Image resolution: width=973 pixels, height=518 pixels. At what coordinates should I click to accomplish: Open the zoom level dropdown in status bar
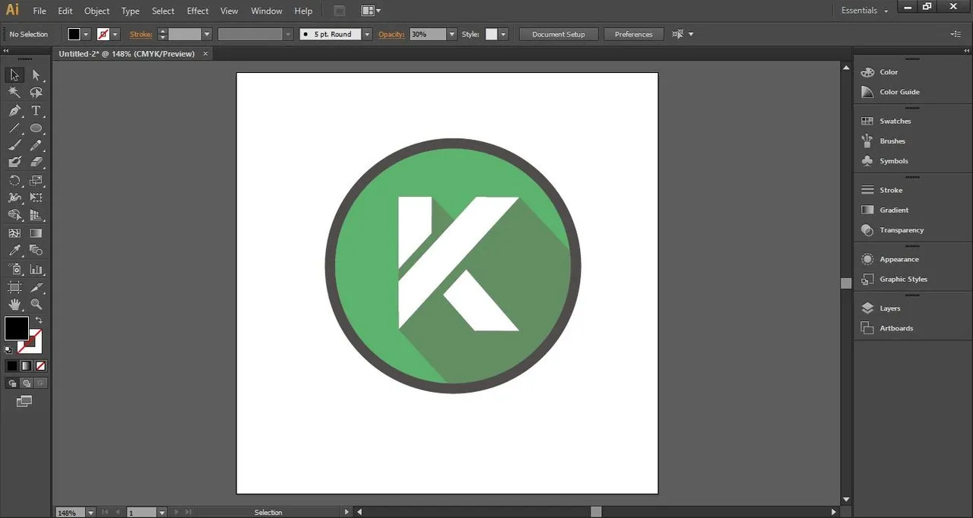coord(90,513)
